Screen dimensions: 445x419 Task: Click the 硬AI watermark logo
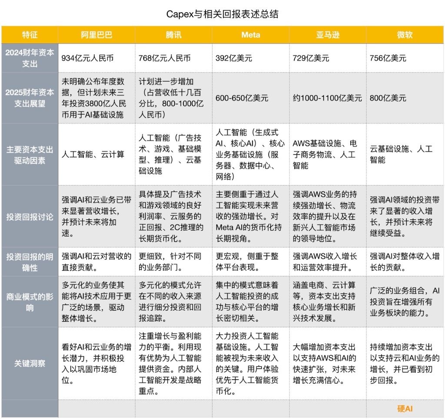click(x=405, y=409)
